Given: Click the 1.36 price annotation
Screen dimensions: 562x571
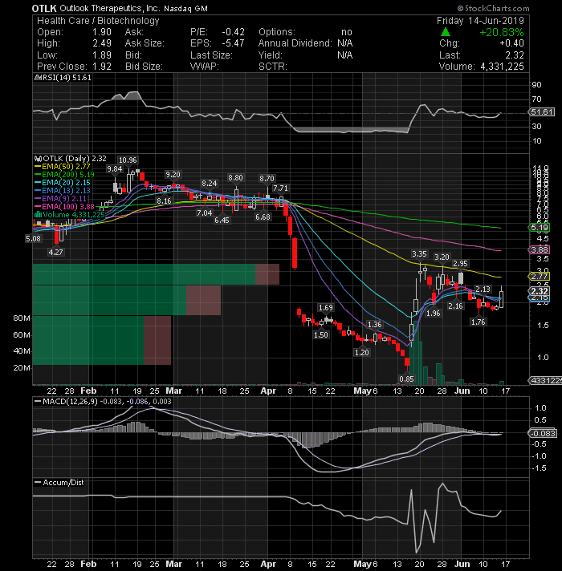Looking at the screenshot, I should pos(375,325).
